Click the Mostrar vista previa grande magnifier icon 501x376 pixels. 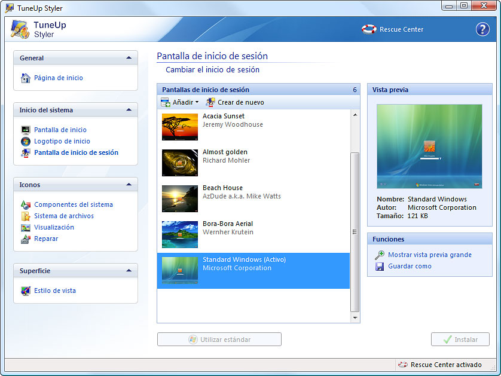point(379,255)
